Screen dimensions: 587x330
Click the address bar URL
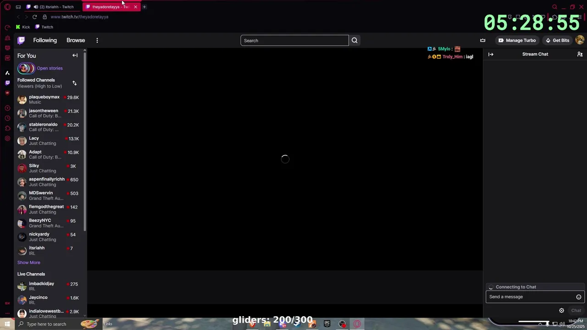pyautogui.click(x=79, y=17)
